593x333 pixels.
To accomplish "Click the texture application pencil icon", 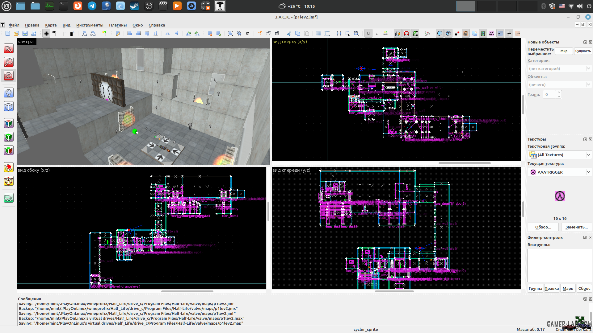I will coord(118,34).
